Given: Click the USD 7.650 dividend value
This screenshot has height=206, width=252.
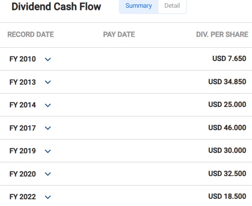Looking at the screenshot, I should [x=229, y=59].
